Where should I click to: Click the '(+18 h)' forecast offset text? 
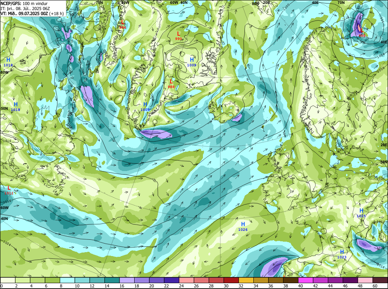coord(56,13)
